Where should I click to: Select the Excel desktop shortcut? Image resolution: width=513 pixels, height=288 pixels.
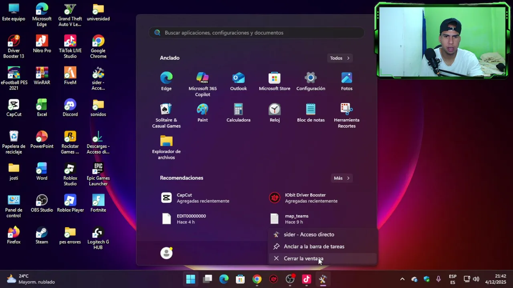click(x=42, y=108)
